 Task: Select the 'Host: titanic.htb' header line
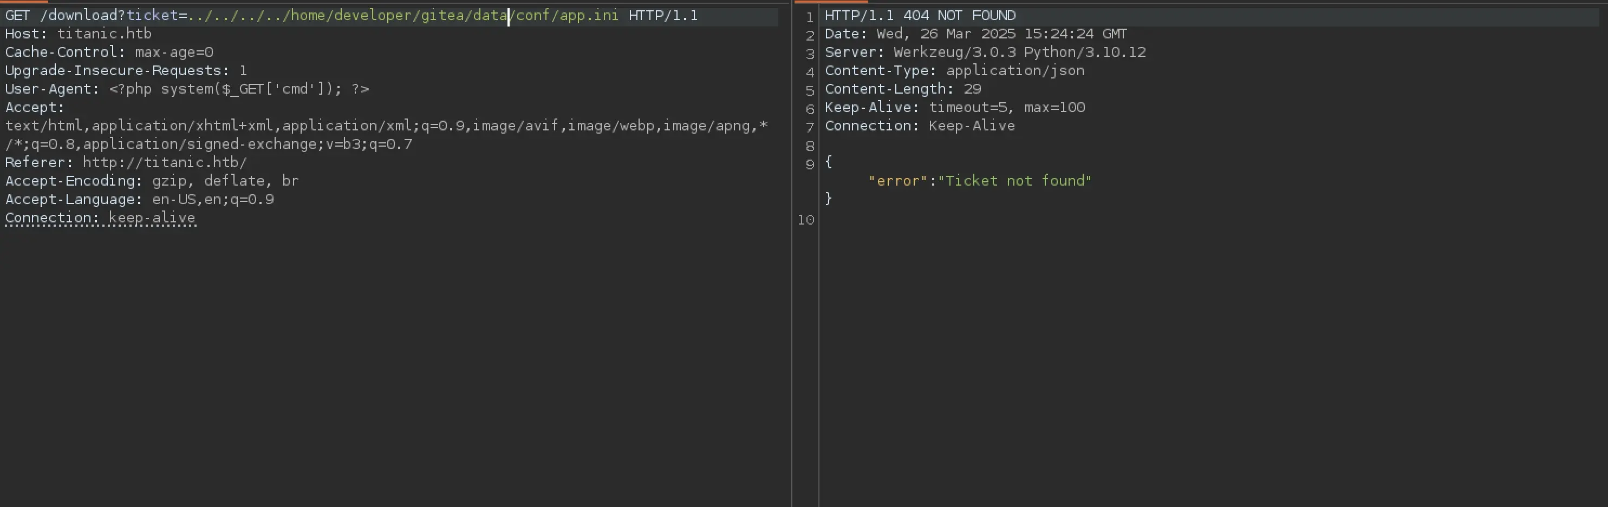click(x=78, y=34)
